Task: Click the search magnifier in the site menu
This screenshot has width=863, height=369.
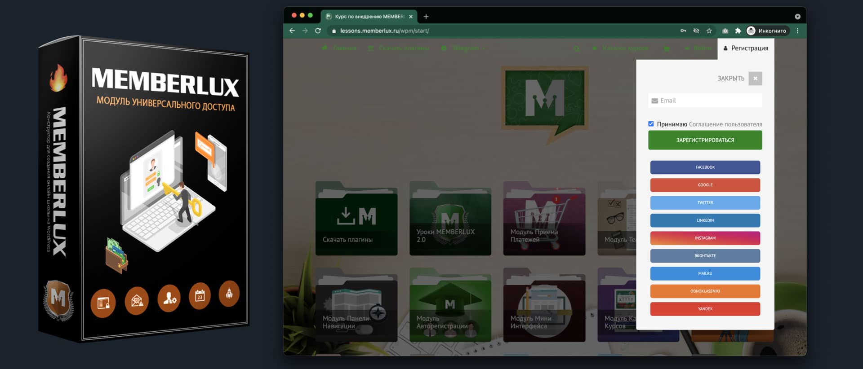Action: click(x=577, y=48)
